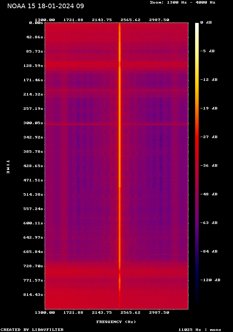The image size is (233, 332).
Task: Click the 814.43s time axis marker
Action: click(x=33, y=295)
